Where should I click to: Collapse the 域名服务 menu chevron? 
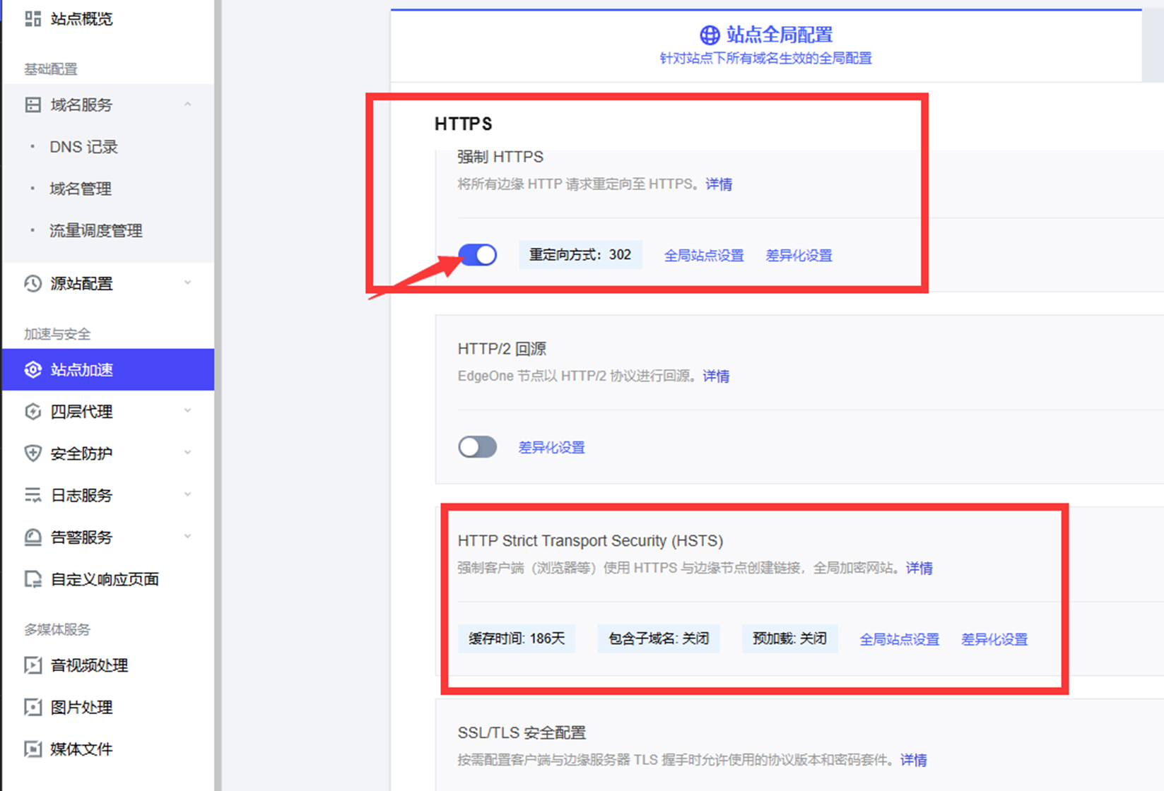(x=187, y=105)
